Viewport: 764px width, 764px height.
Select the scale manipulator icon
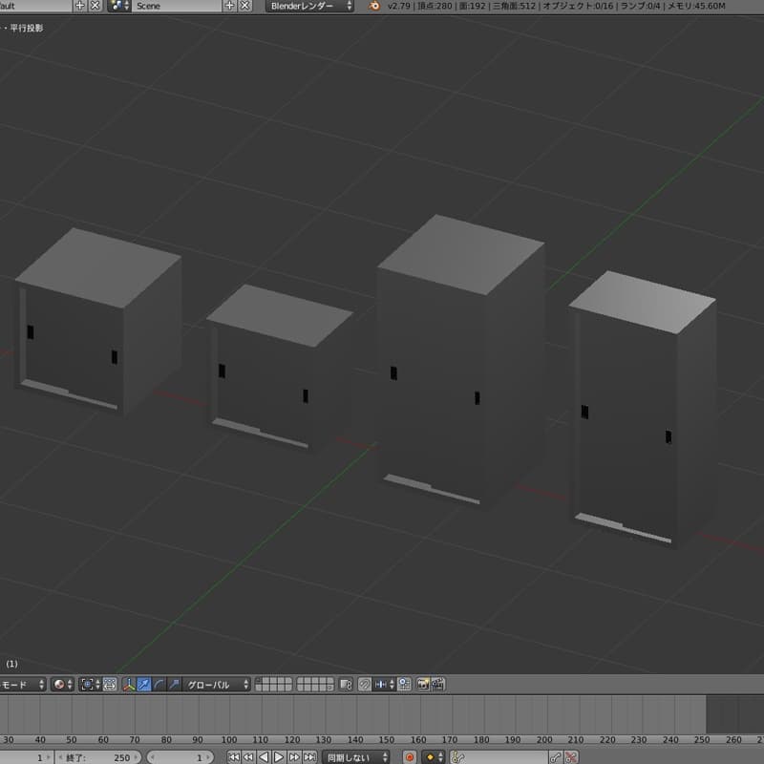(174, 684)
